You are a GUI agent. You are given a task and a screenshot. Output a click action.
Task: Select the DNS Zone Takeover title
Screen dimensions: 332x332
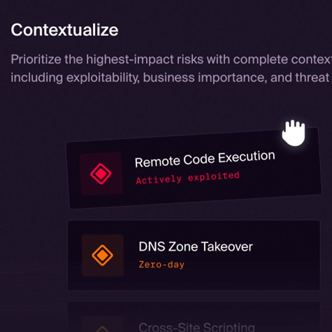pos(196,247)
